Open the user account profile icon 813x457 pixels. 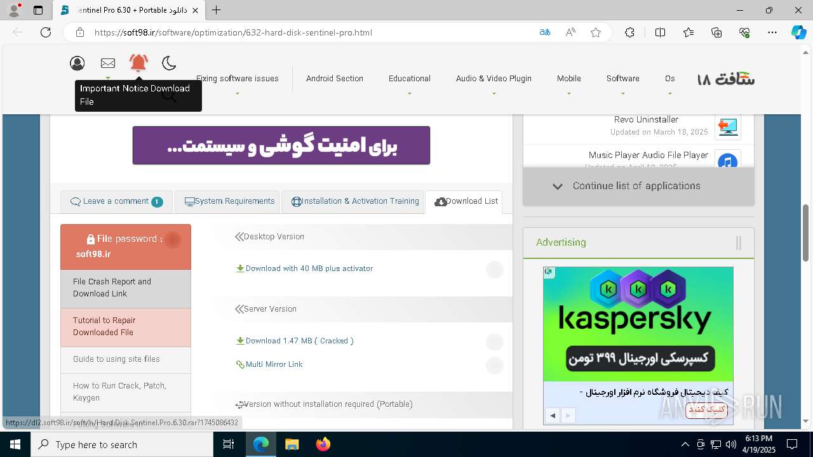(x=77, y=63)
